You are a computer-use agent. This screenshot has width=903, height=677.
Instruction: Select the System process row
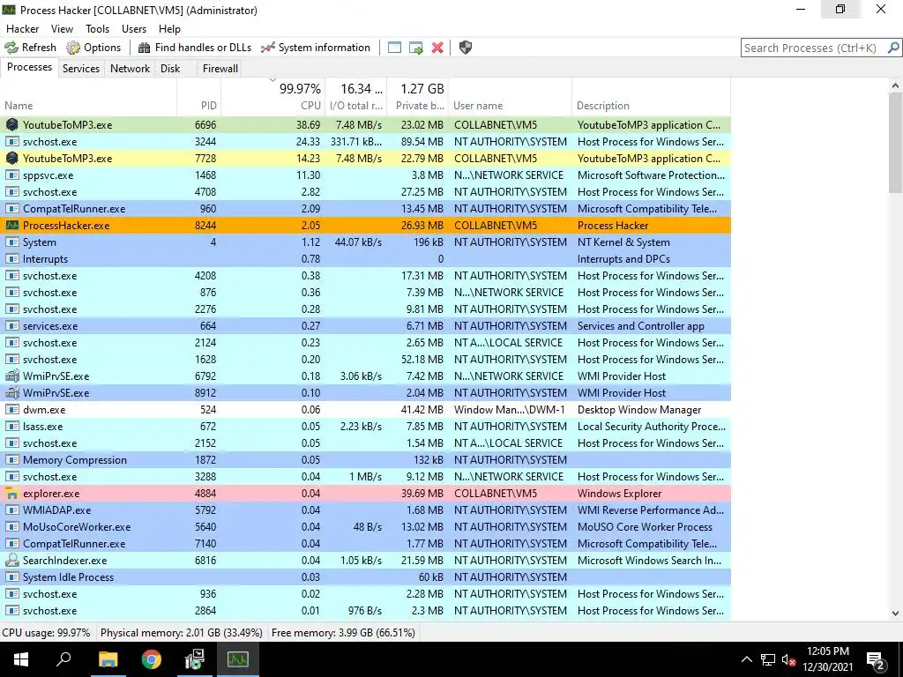tap(366, 242)
